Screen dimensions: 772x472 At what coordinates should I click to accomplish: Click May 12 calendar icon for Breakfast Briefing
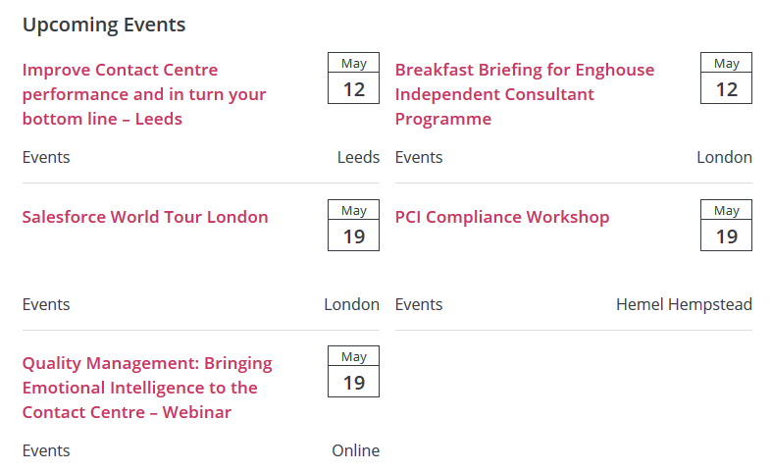pos(726,79)
